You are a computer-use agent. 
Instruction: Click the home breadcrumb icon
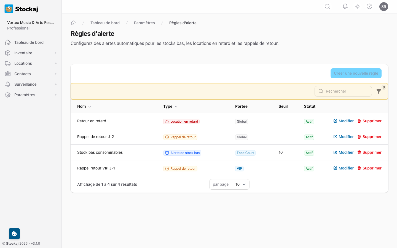(73, 23)
